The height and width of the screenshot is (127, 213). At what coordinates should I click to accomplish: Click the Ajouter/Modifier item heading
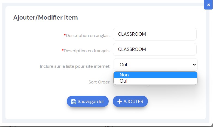(x=45, y=17)
